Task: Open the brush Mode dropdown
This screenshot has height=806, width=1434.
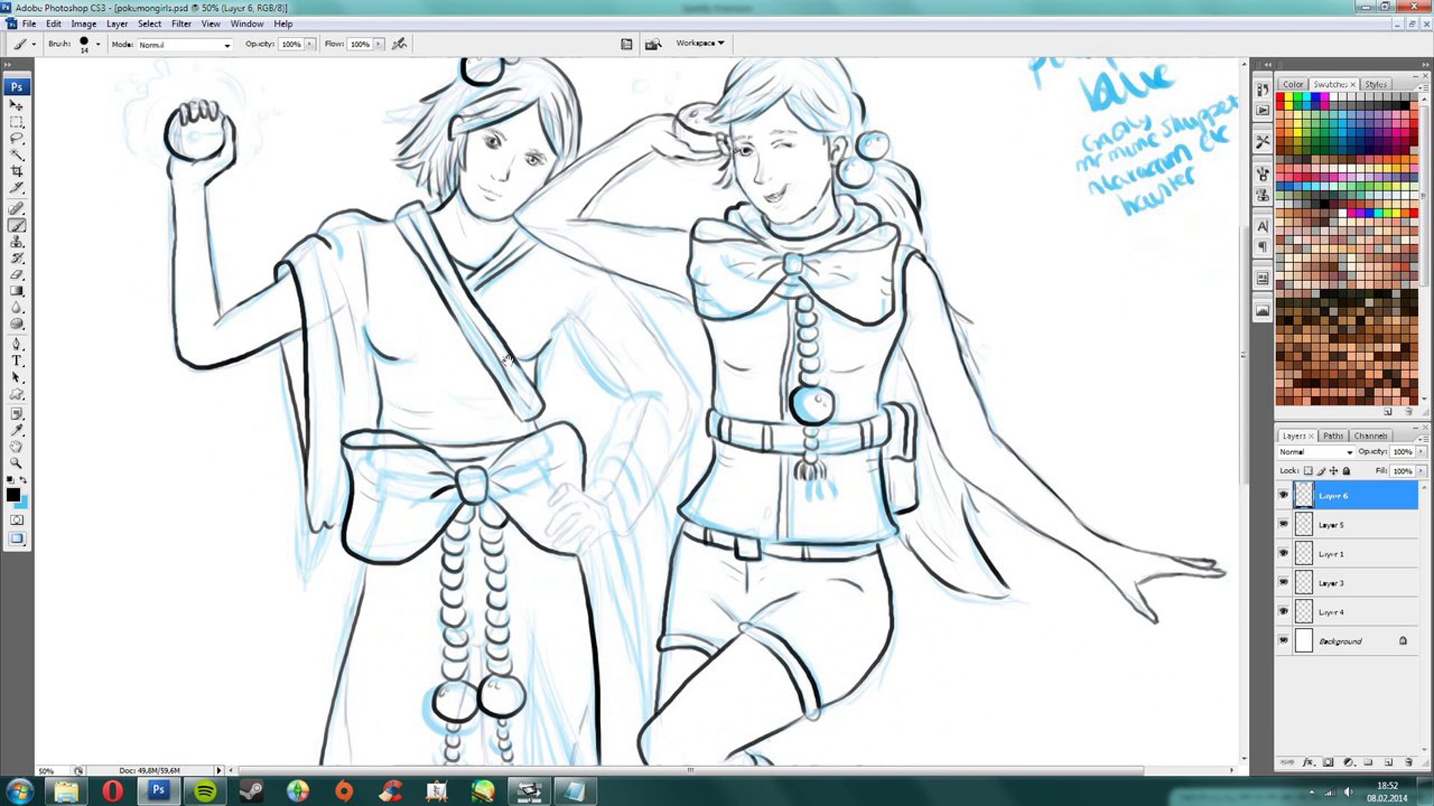Action: click(185, 45)
